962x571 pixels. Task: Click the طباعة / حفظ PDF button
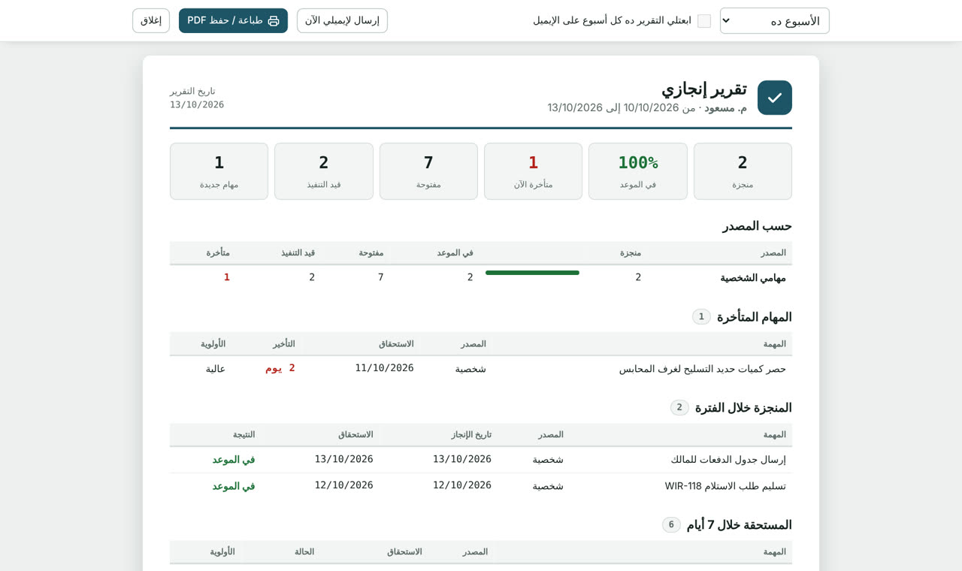(x=233, y=20)
